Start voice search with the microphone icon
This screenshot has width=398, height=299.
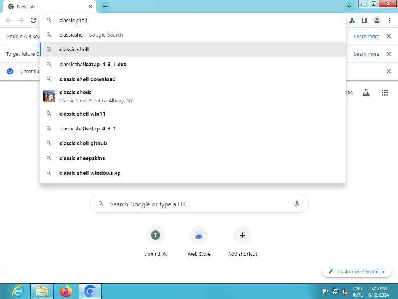coord(297,204)
